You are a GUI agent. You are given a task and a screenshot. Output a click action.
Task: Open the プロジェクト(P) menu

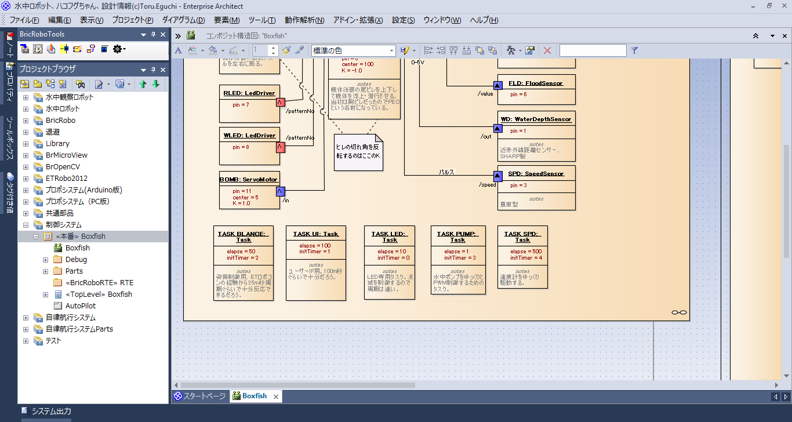pos(133,20)
